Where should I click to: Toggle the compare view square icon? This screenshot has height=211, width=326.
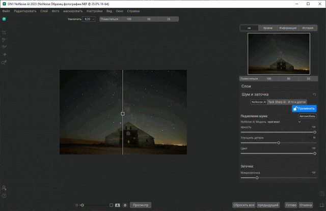(x=111, y=205)
